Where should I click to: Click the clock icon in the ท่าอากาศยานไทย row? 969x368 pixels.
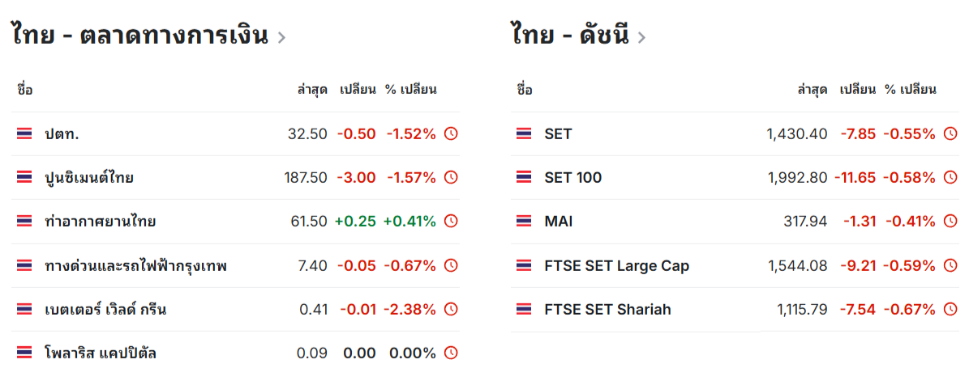pyautogui.click(x=451, y=222)
